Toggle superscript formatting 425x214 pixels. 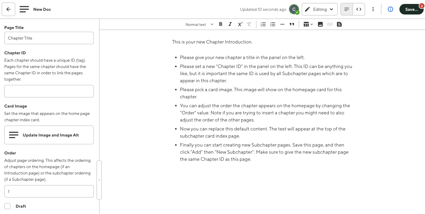point(240,24)
